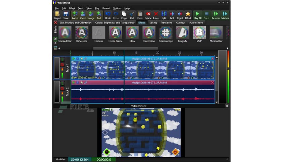
Task: Delete the selected clip
Action: (x=148, y=15)
